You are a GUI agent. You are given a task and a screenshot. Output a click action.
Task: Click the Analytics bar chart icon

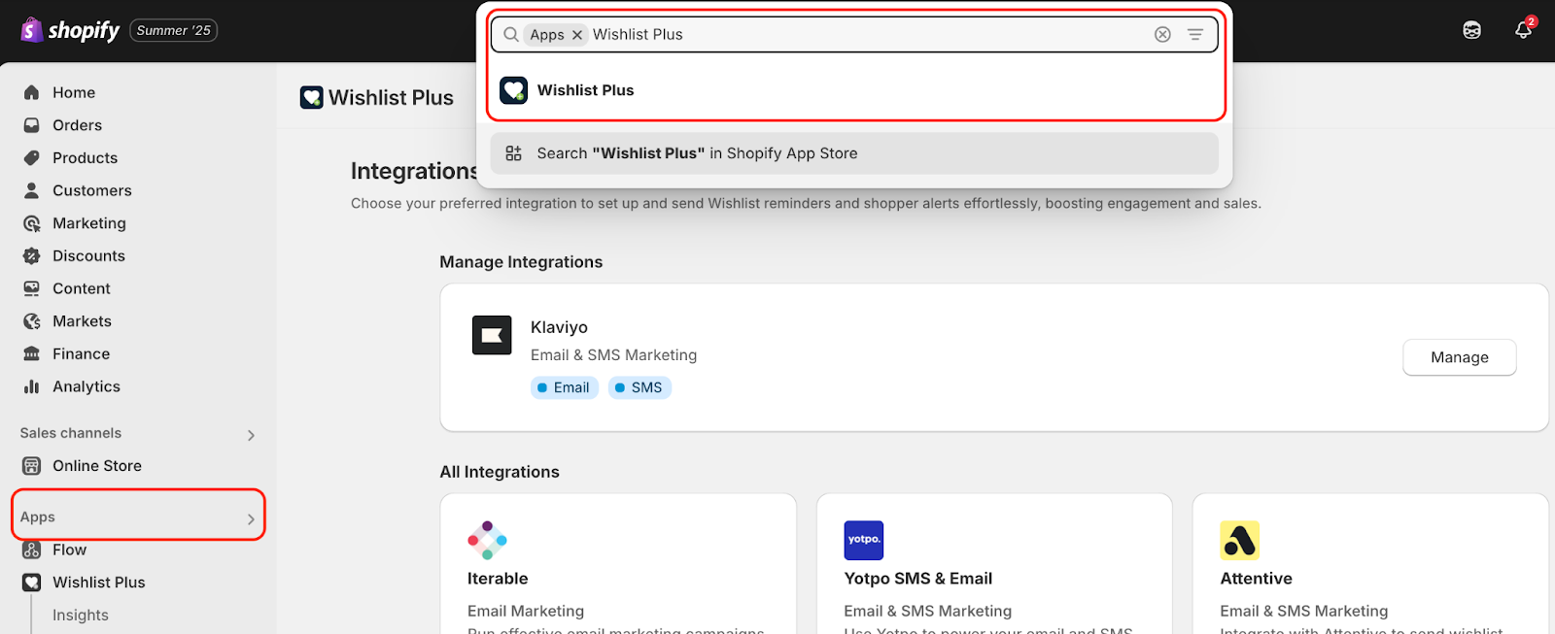pos(32,386)
